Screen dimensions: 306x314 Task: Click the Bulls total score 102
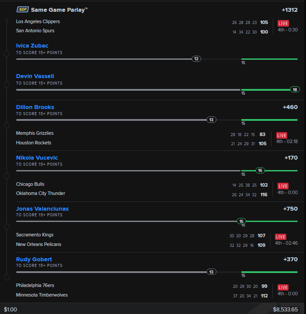click(x=264, y=185)
